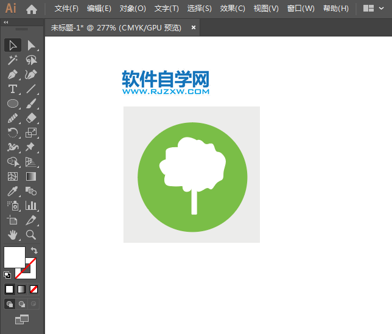Choose the Gradient tool
392x334 pixels.
(30, 176)
